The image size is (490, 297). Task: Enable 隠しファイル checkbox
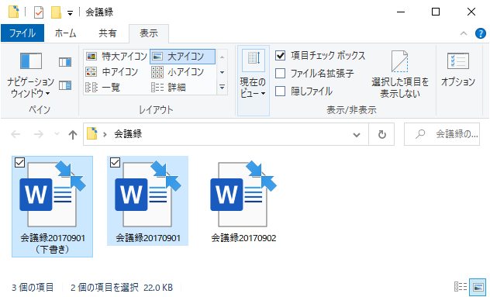click(x=281, y=92)
